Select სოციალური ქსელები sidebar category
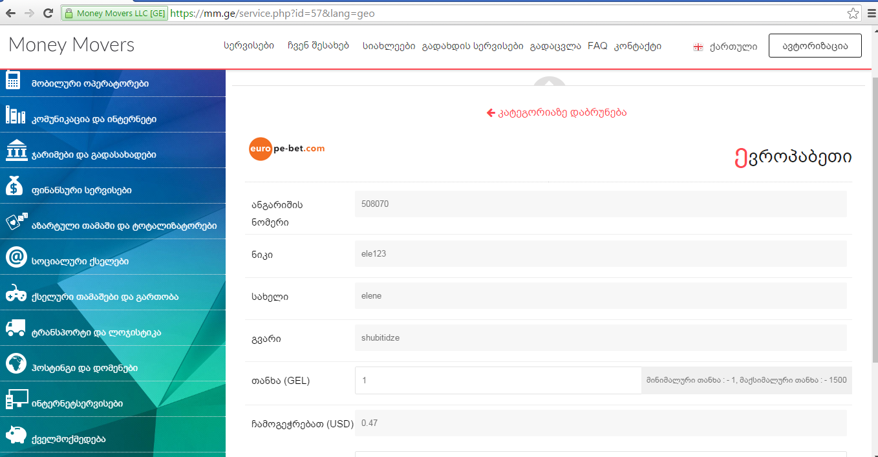Screen dimensions: 878x457 tap(112, 258)
